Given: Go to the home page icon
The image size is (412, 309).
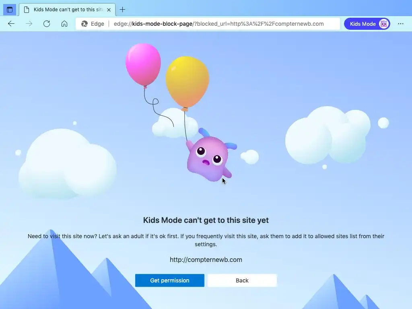Looking at the screenshot, I should coord(64,24).
